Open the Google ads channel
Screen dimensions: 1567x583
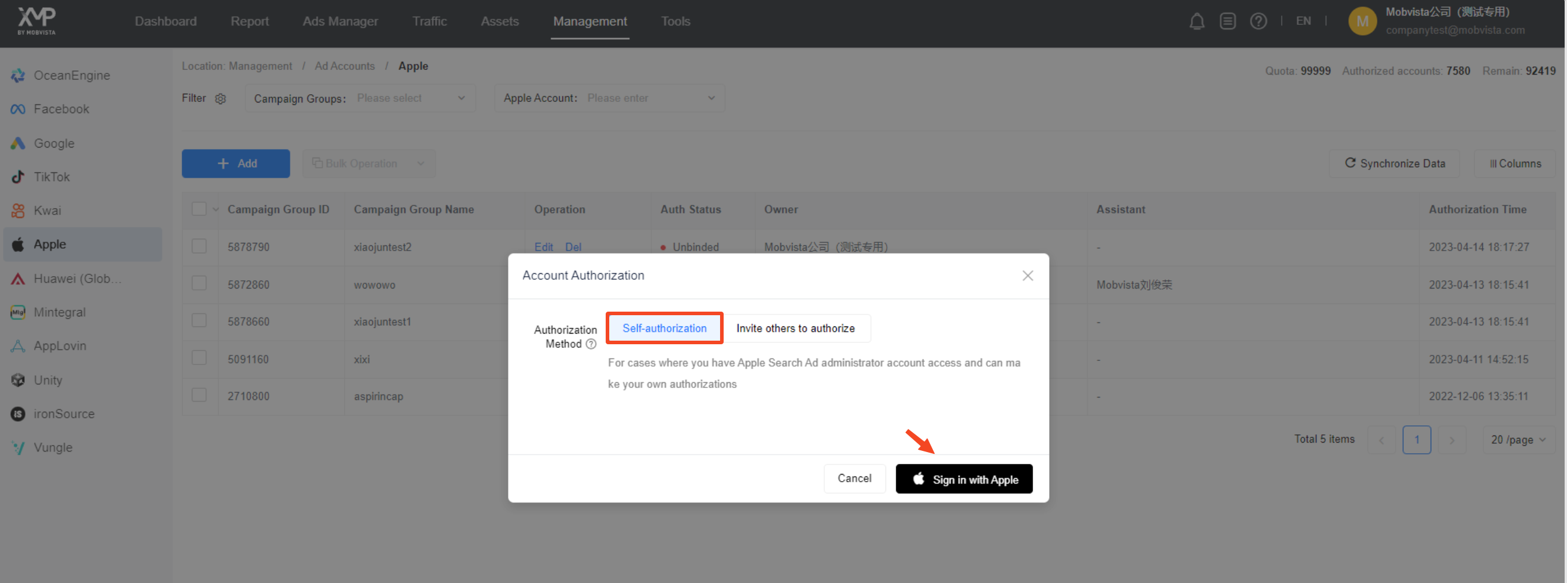pyautogui.click(x=54, y=143)
